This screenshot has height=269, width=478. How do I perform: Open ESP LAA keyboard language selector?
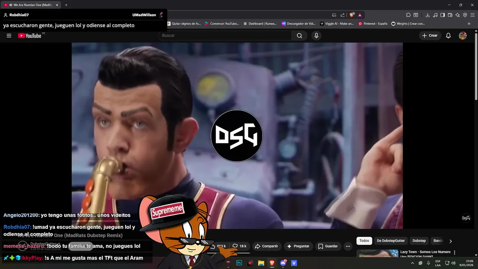(438, 263)
